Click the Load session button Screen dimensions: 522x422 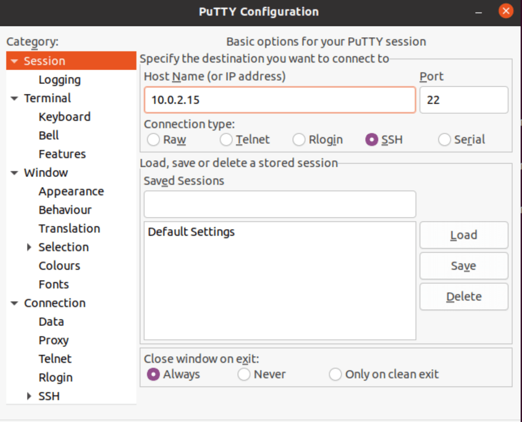(x=464, y=235)
